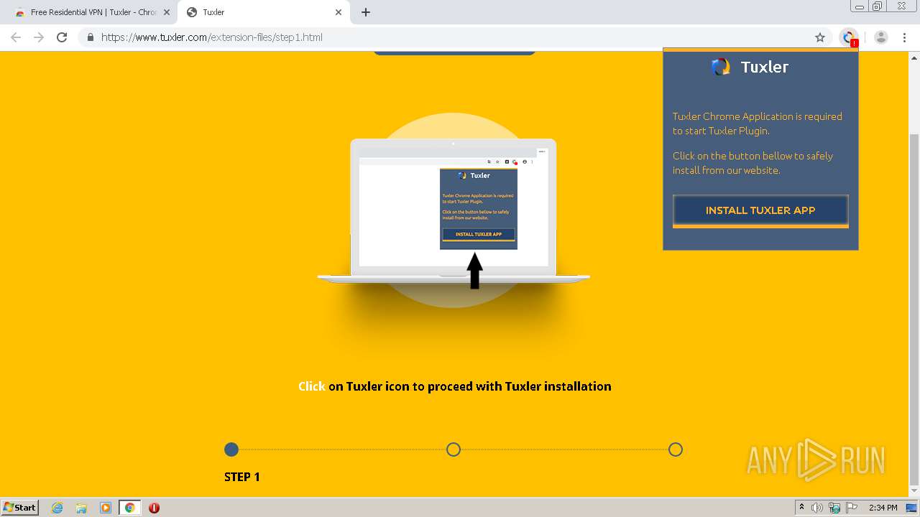This screenshot has width=920, height=517.
Task: View site security lock info
Action: tap(91, 37)
